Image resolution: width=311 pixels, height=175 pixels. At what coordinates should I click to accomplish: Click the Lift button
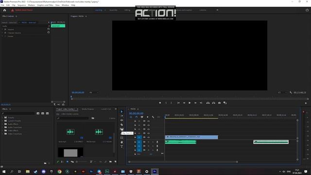(208, 103)
